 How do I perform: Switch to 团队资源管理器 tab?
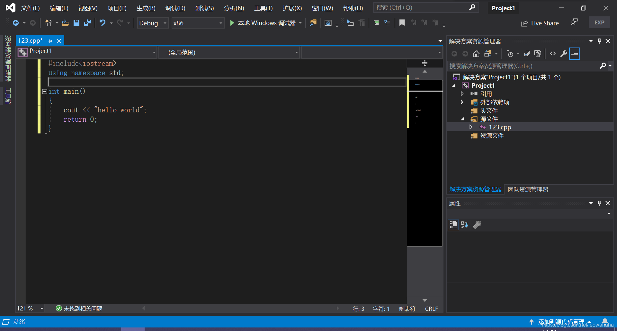(x=528, y=190)
